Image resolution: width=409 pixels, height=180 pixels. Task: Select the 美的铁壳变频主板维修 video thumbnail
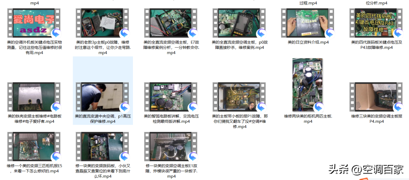[34, 97]
